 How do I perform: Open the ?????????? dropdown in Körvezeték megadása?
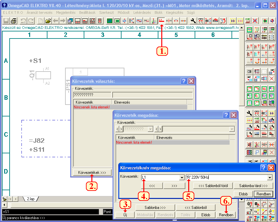150,129
